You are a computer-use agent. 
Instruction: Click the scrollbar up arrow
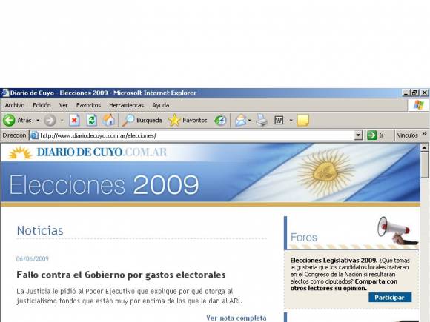pos(425,147)
